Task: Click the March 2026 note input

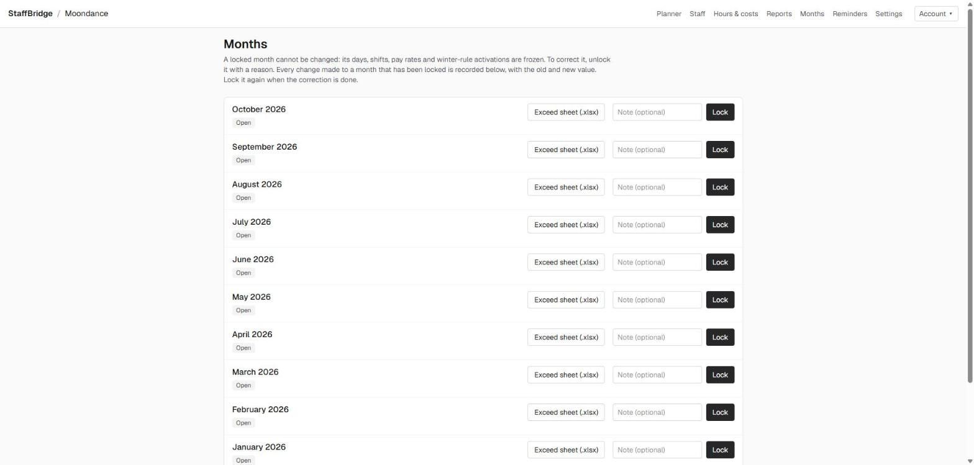Action: (x=657, y=375)
